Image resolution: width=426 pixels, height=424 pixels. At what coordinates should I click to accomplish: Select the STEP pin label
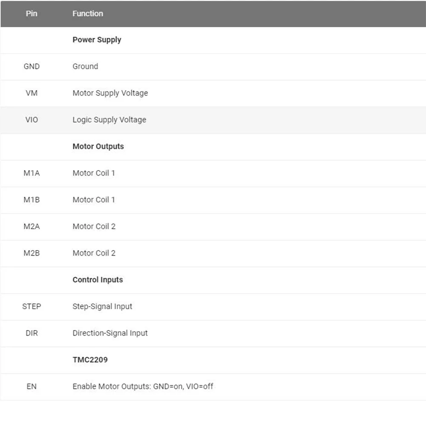click(x=32, y=307)
